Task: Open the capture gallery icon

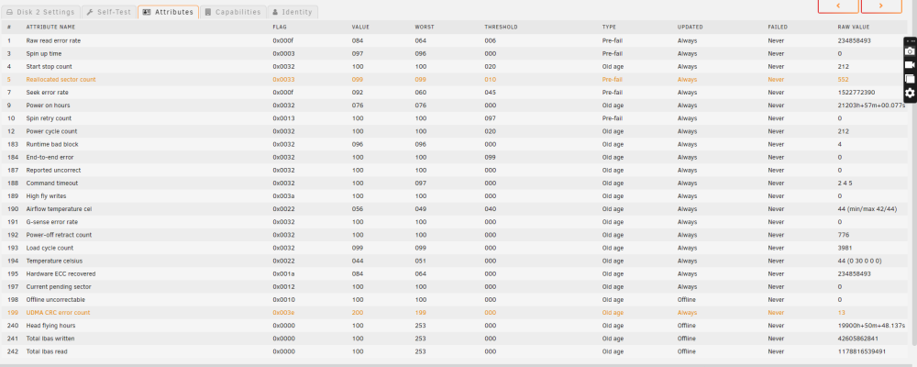Action: (910, 79)
